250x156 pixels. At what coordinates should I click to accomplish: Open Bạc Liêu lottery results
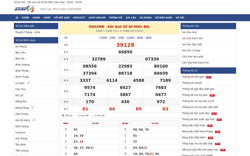[x=20, y=53]
